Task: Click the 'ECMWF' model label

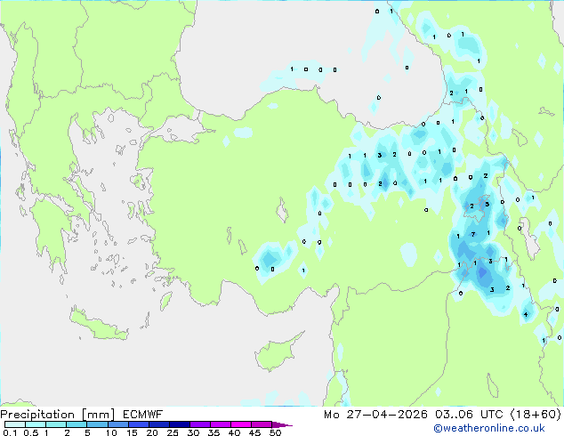Action: click(x=143, y=415)
